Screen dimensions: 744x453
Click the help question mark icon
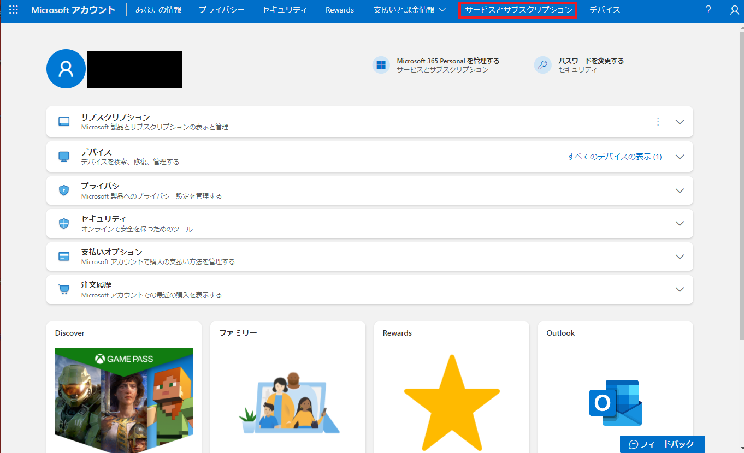click(x=708, y=10)
